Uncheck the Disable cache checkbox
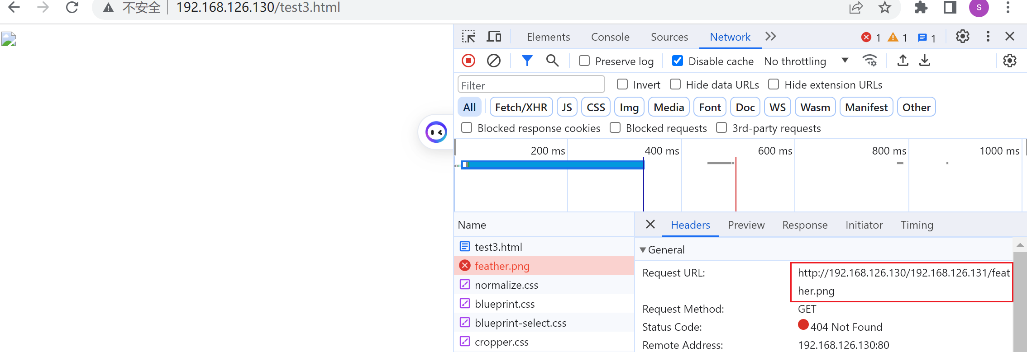This screenshot has width=1027, height=352. [678, 61]
